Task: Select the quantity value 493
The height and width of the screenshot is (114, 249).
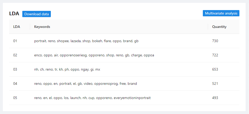Action: (215, 98)
